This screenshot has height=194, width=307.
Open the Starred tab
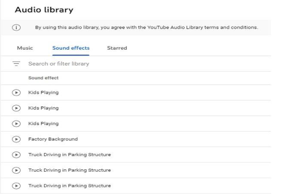pos(117,48)
